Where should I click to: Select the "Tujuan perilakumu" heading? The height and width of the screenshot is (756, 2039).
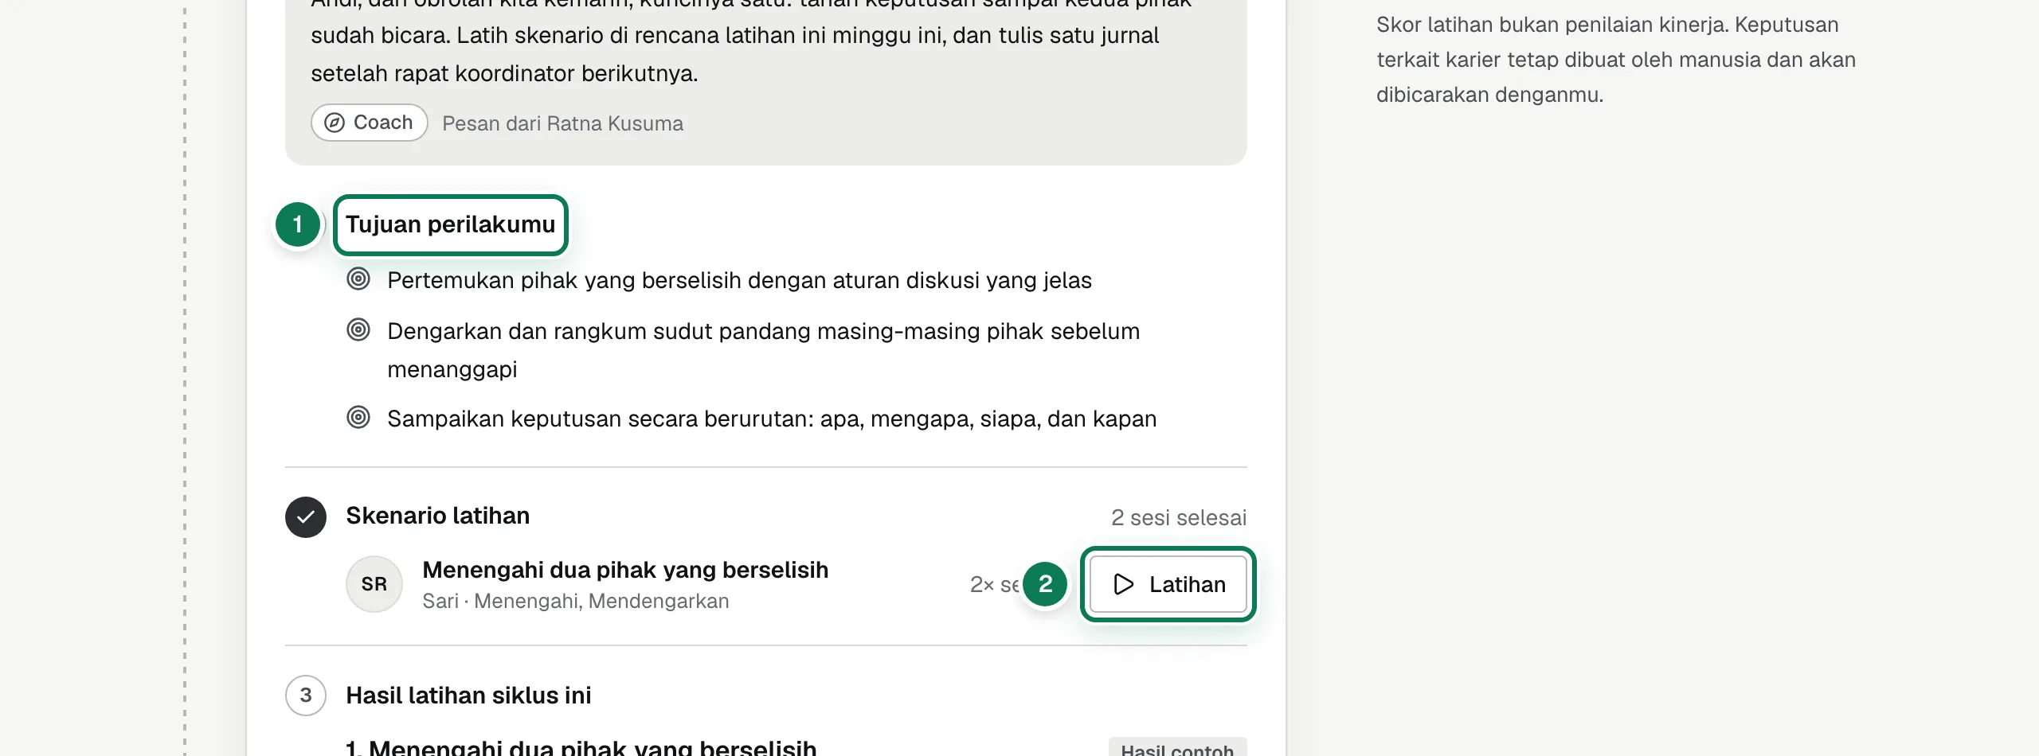pos(450,224)
